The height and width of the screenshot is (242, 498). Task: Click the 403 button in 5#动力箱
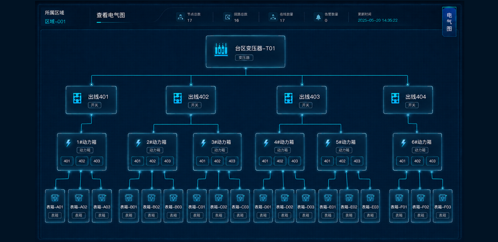pos(357,161)
